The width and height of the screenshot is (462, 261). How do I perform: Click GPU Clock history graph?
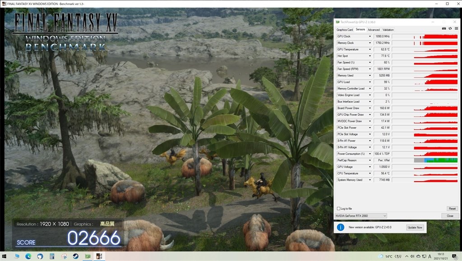[425, 36]
